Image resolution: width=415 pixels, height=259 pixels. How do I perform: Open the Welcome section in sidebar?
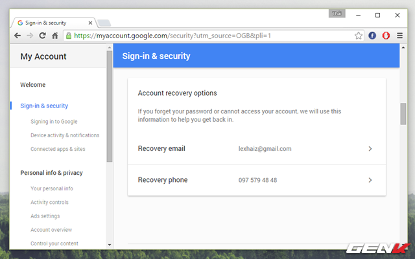(33, 85)
